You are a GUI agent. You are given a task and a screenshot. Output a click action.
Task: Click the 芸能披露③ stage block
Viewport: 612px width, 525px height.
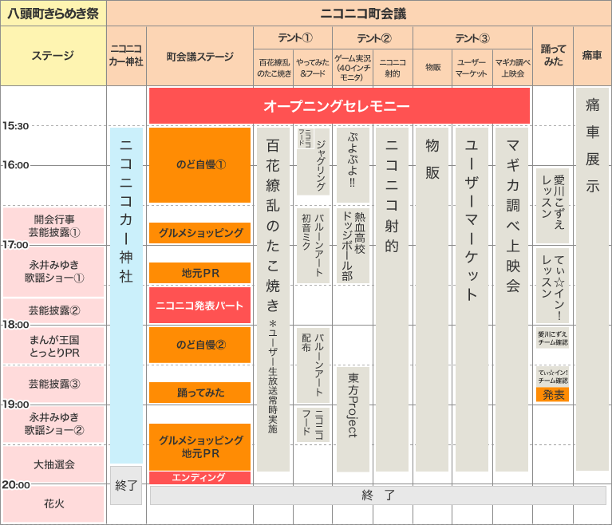53,384
